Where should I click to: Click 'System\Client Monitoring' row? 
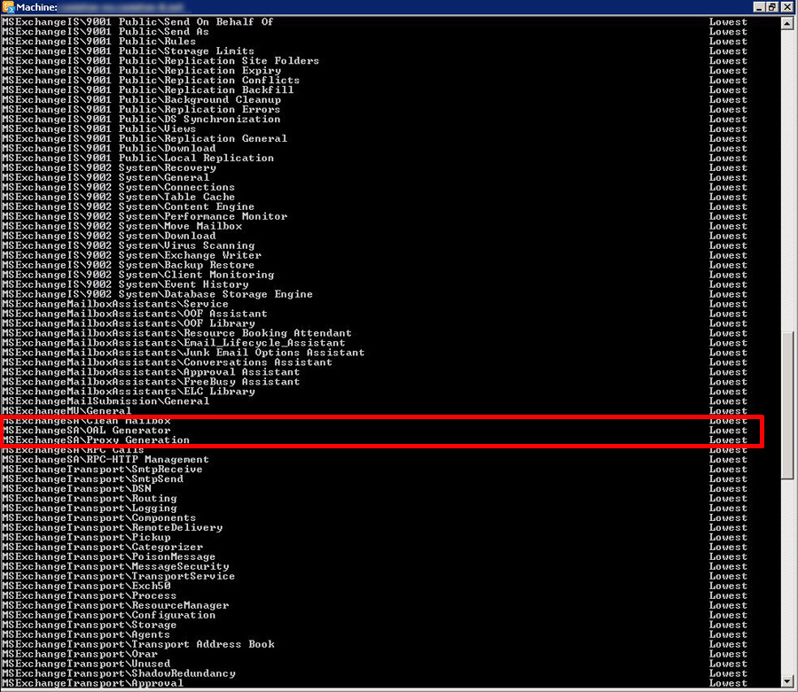374,275
